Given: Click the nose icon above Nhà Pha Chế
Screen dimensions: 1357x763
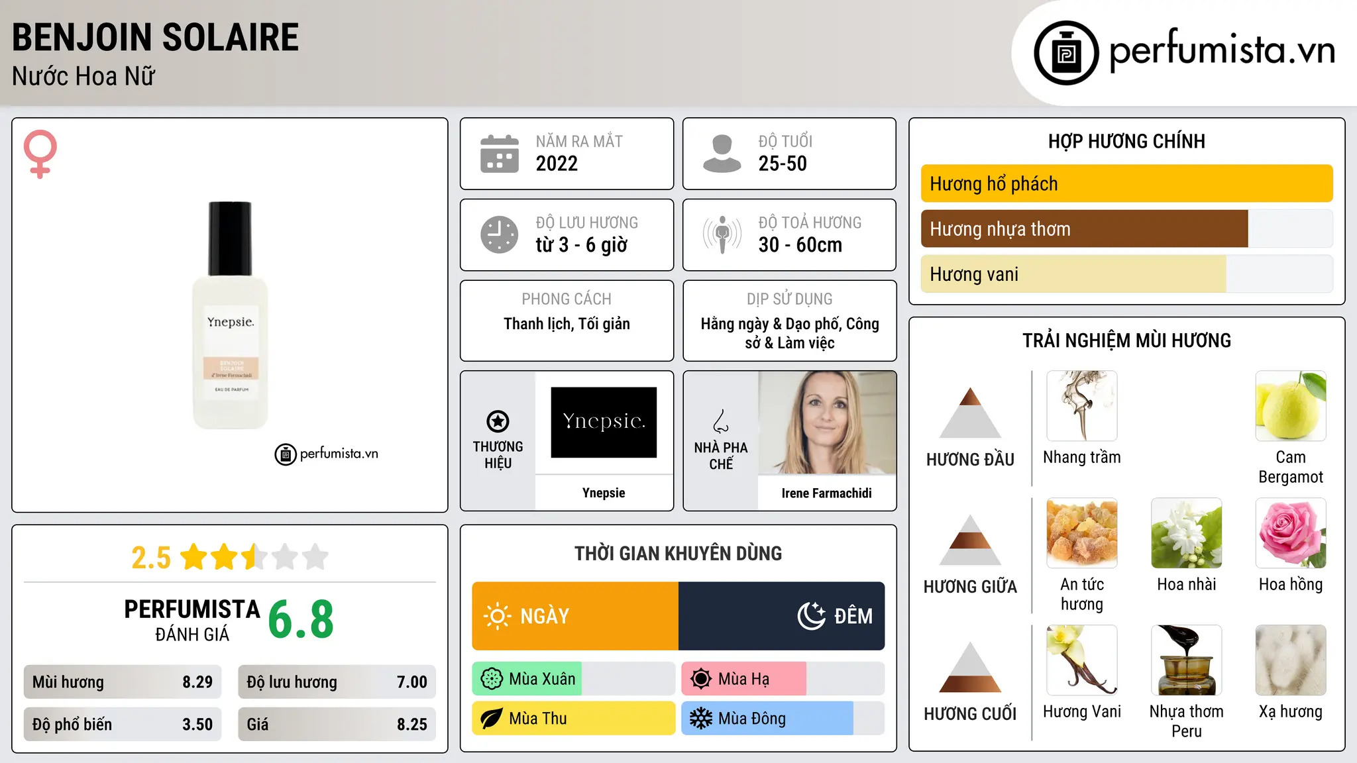Looking at the screenshot, I should tap(721, 421).
